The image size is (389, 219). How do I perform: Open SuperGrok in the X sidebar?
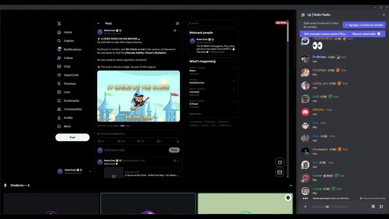(68, 75)
